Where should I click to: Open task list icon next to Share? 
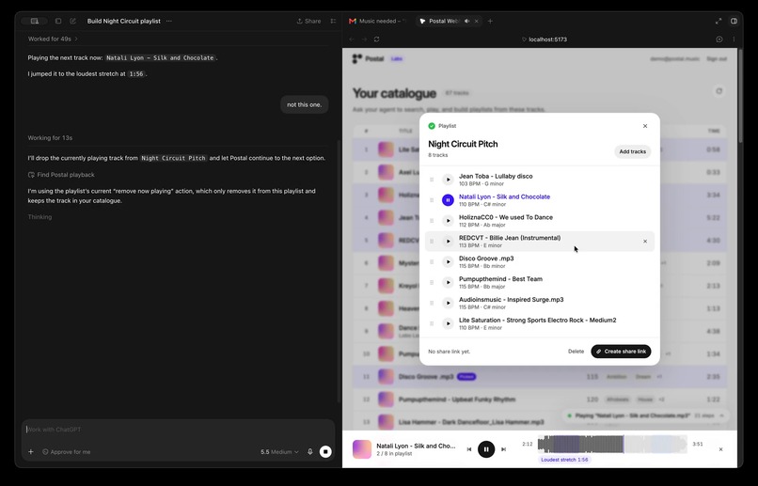[333, 22]
